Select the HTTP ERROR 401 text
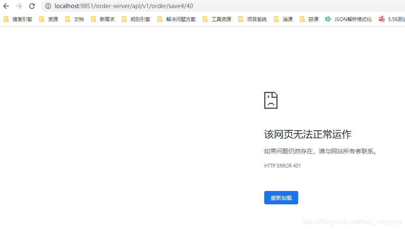The width and height of the screenshot is (405, 229). [x=282, y=166]
